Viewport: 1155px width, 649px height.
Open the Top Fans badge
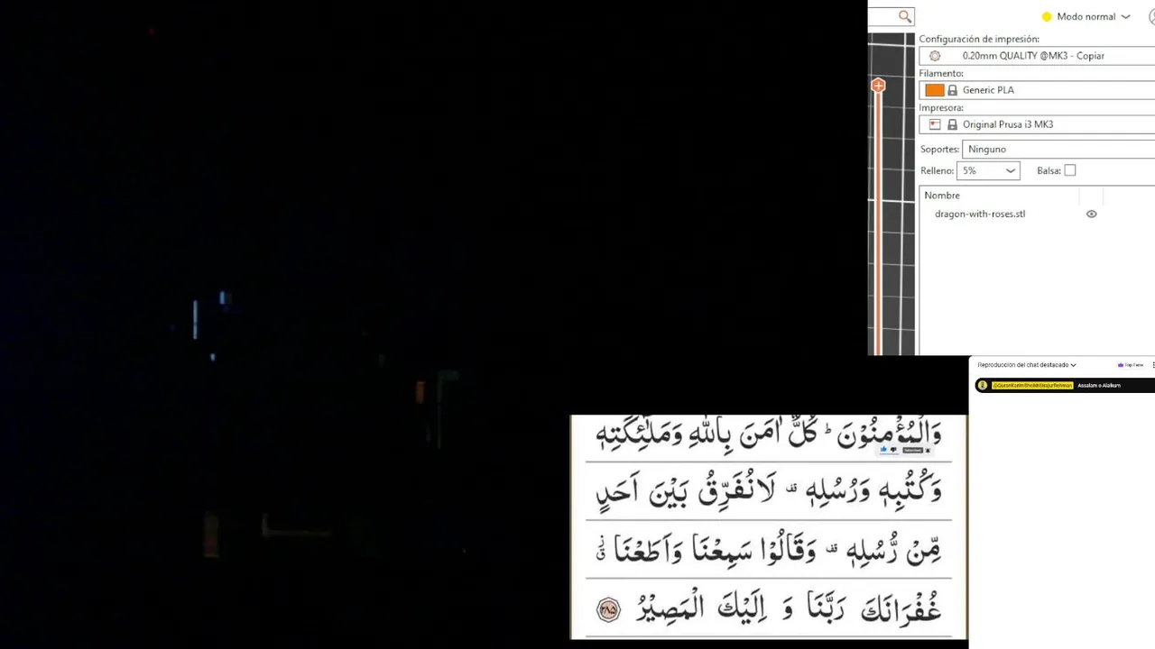(x=1131, y=365)
